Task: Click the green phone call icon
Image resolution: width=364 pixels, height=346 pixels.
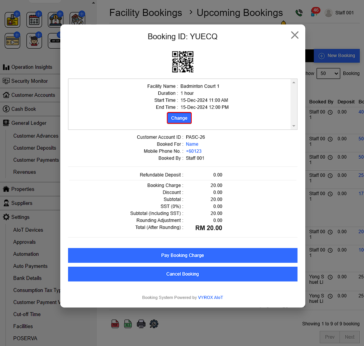Action: 299,13
